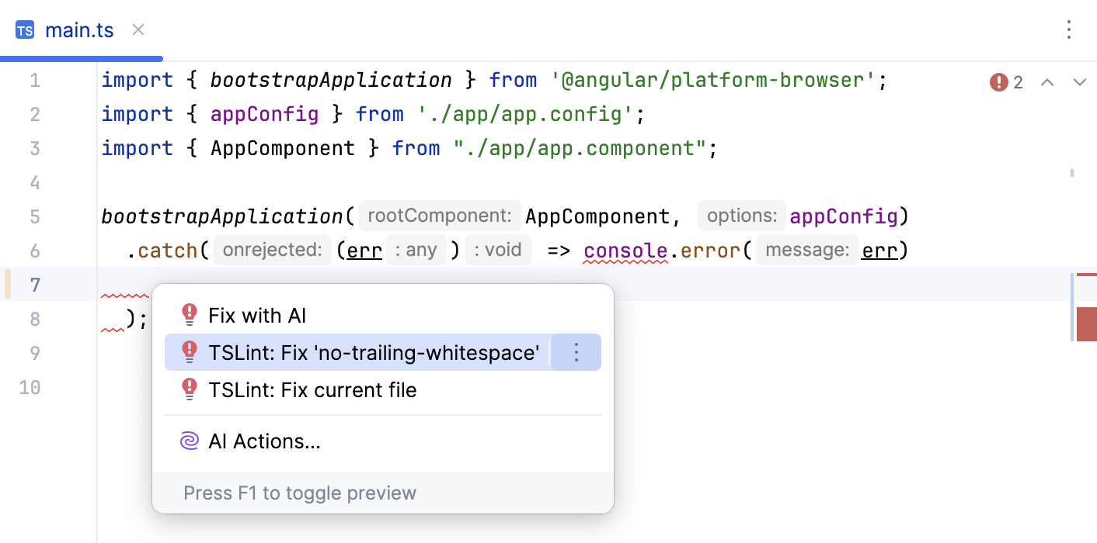The height and width of the screenshot is (543, 1097).
Task: Click the lightbulb icon on the highlighted TSLint entry
Action: click(189, 351)
